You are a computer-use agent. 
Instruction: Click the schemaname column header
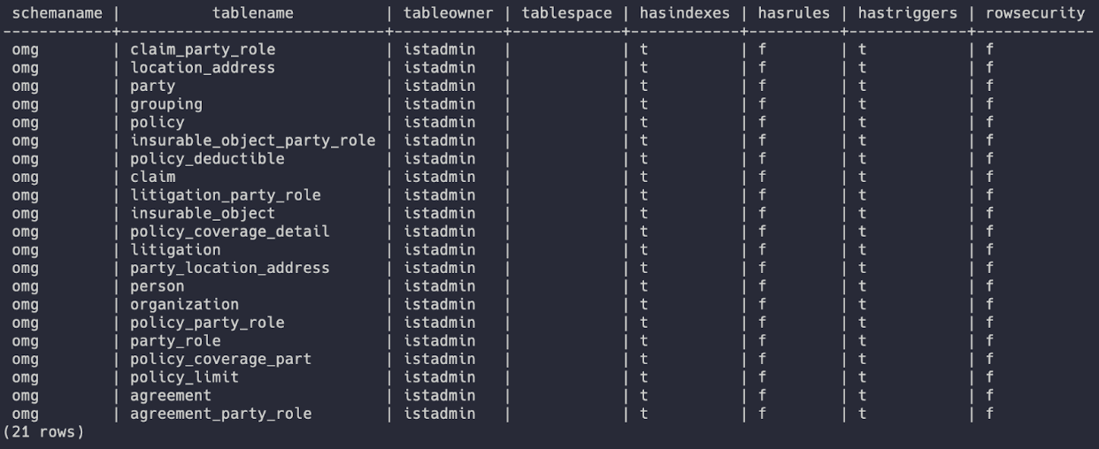[58, 13]
